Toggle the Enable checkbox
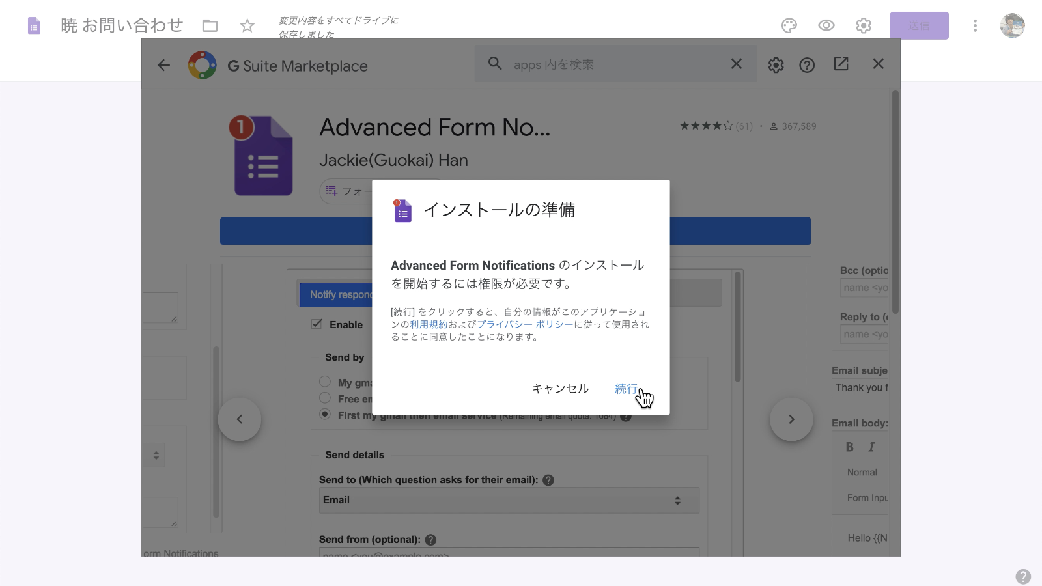Image resolution: width=1042 pixels, height=586 pixels. (x=317, y=324)
